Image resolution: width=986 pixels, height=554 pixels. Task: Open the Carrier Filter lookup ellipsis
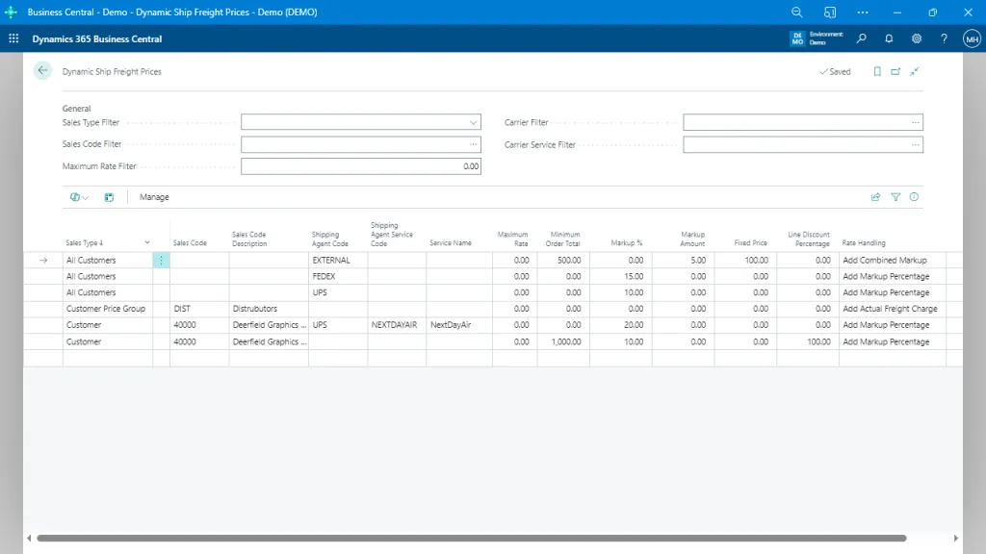914,122
